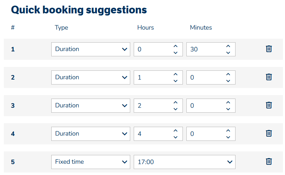Screen dimensions: 285x175
Task: Open the Fixed time type dropdown
Action: 91,162
